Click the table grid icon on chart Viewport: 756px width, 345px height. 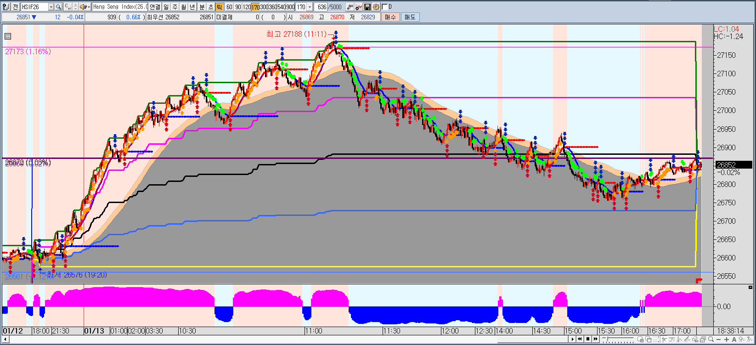[x=7, y=36]
